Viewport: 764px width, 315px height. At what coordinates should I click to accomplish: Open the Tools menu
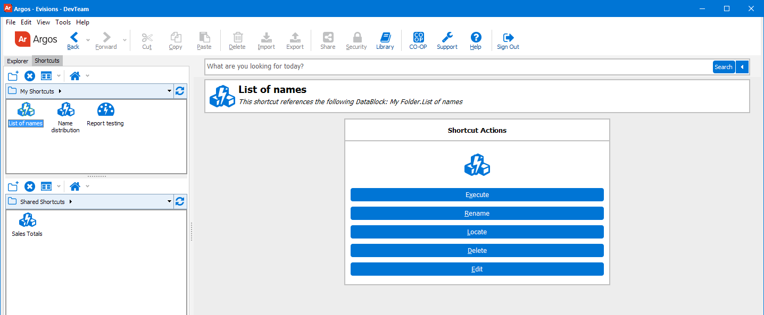click(63, 22)
